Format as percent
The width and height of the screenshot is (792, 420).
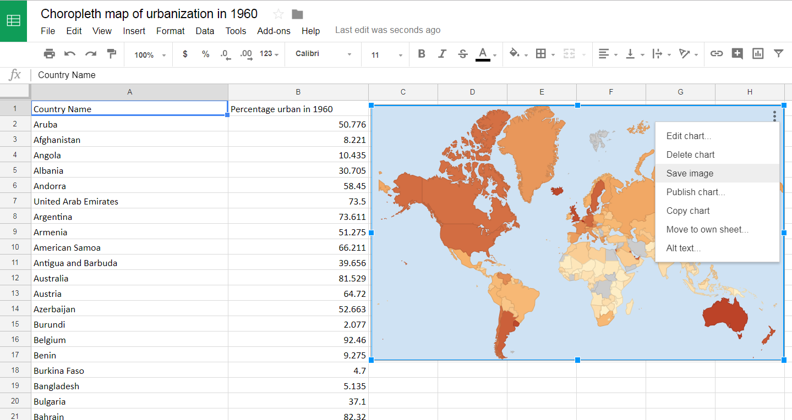(x=205, y=54)
